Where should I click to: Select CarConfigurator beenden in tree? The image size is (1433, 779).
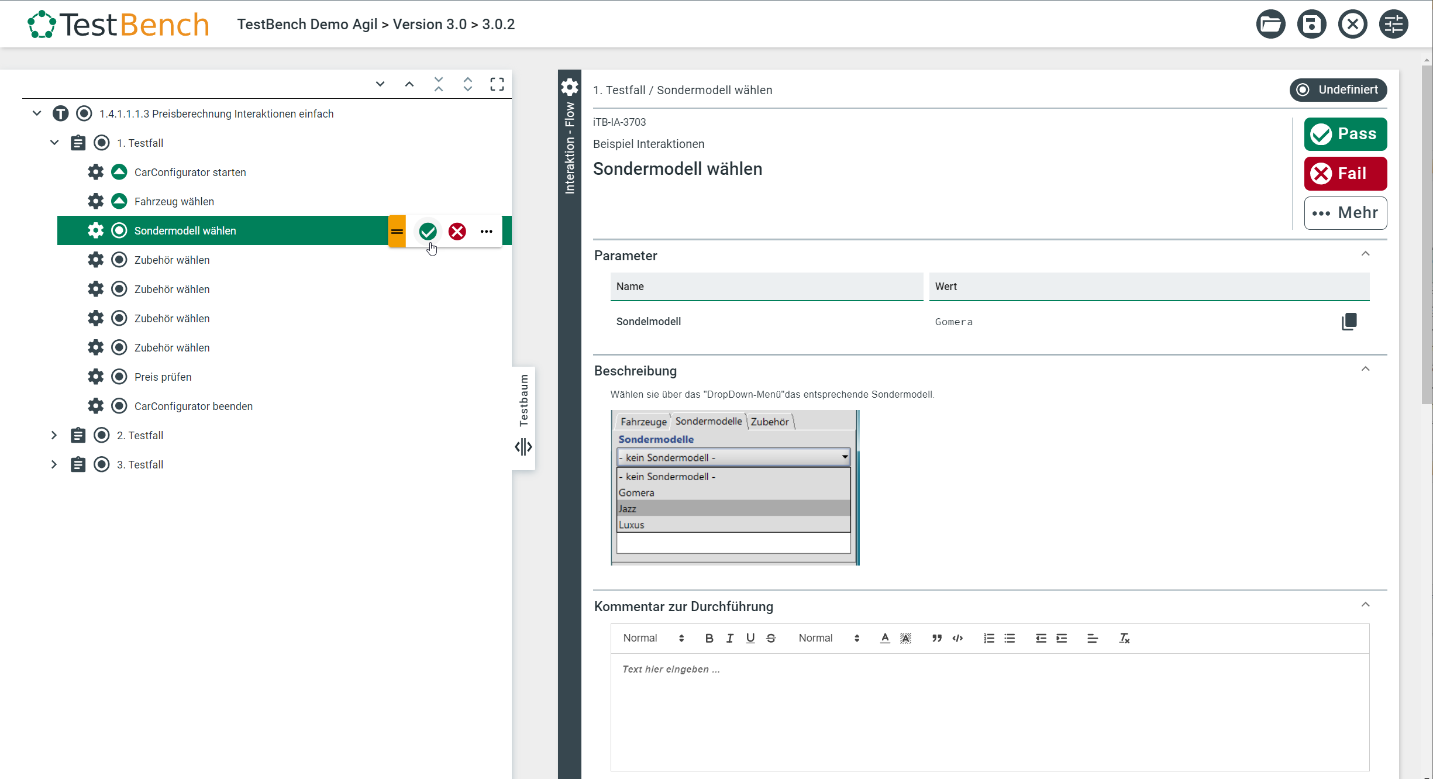point(194,406)
